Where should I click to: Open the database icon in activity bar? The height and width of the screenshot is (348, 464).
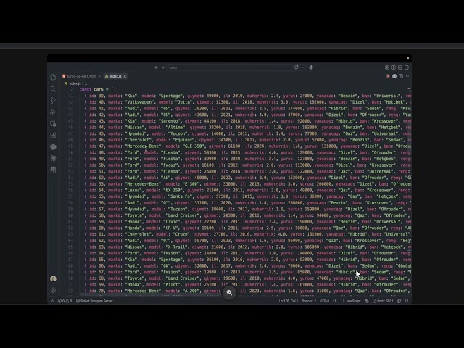pyautogui.click(x=53, y=170)
